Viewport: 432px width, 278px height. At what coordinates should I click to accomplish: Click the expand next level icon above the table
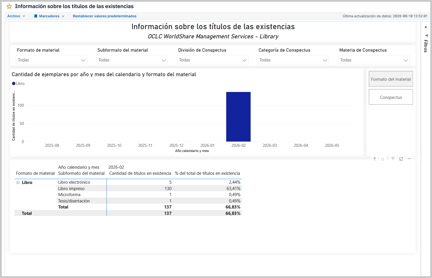tap(383, 159)
